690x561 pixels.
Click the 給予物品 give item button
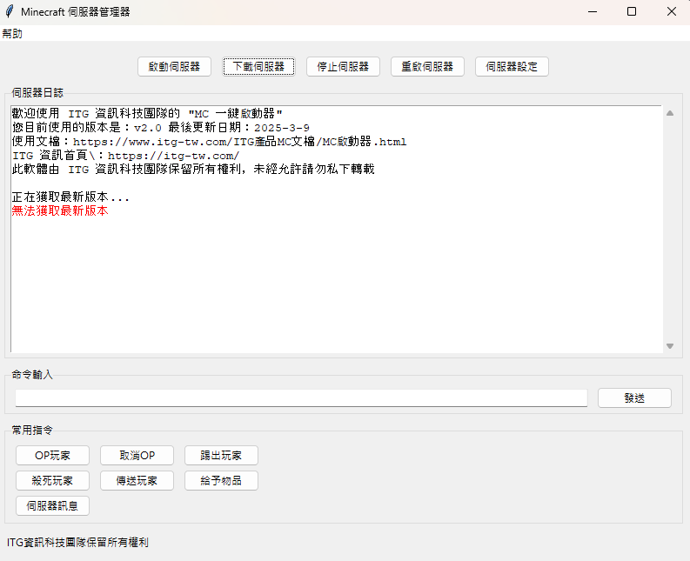[221, 481]
